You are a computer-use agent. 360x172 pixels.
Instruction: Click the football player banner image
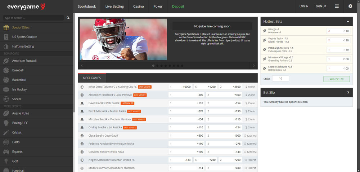123,39
